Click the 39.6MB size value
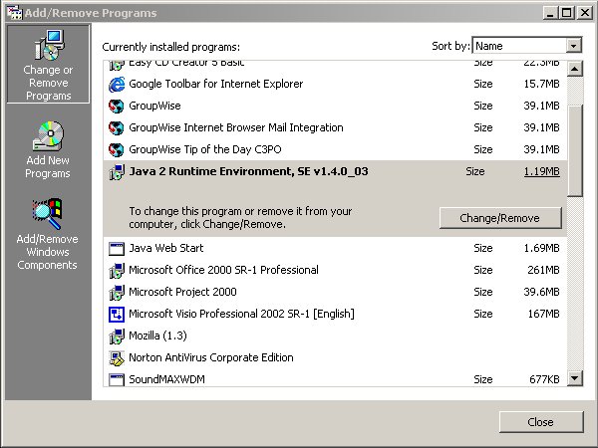Viewport: 598px width, 448px height. [541, 292]
